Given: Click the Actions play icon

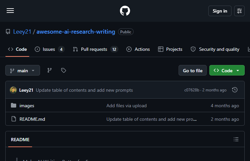Looking at the screenshot, I should [x=129, y=49].
